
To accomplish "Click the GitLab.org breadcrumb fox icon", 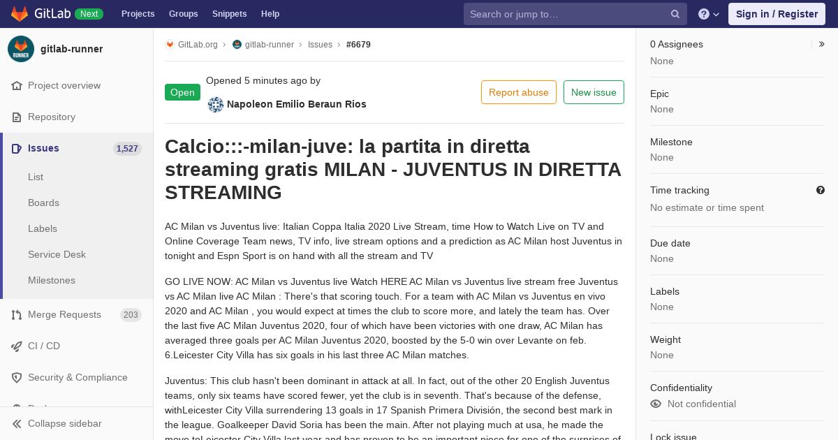I will coord(170,44).
